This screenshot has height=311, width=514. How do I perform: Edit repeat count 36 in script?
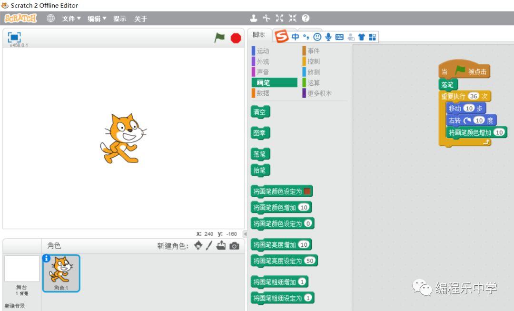pyautogui.click(x=474, y=96)
